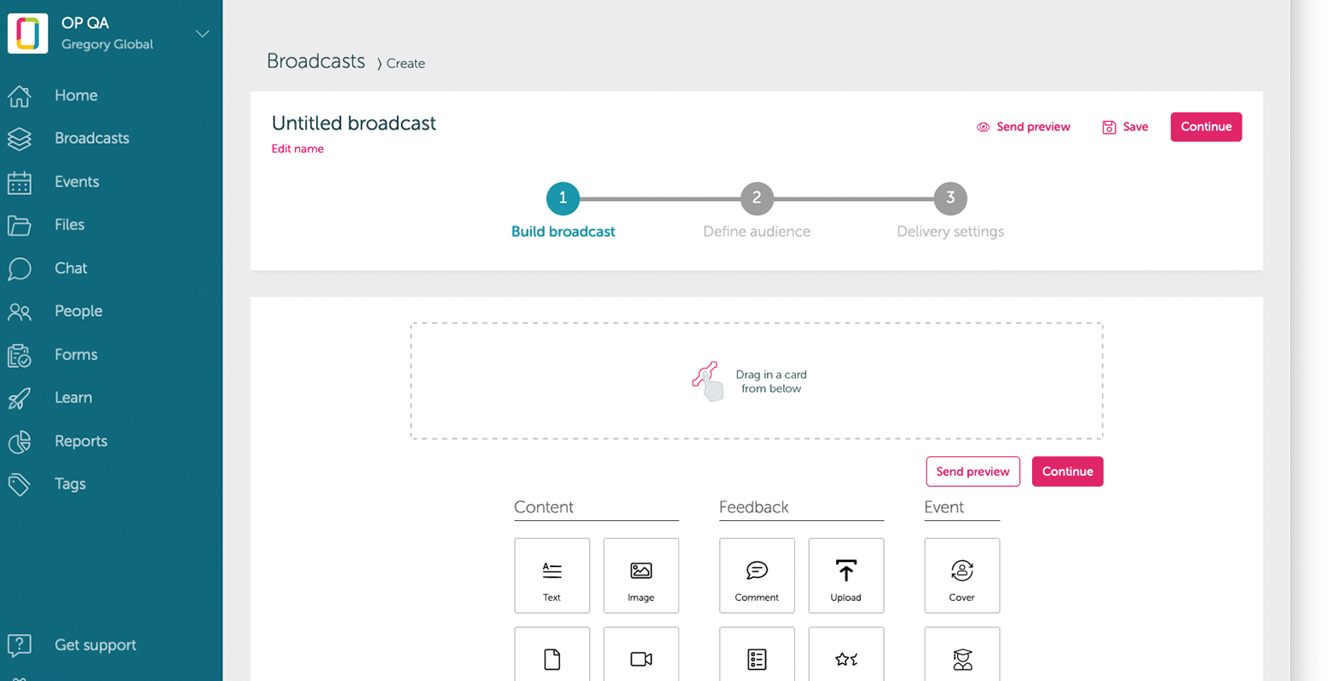Click the Forms clipboard icon
Image resolution: width=1338 pixels, height=681 pixels.
[x=20, y=355]
